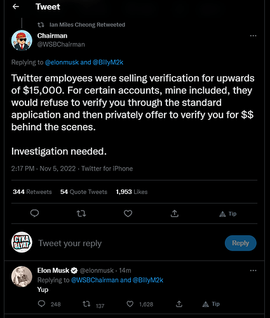The height and width of the screenshot is (318, 270).
Task: Retweet Chairman's main tweet
Action: [x=81, y=214]
